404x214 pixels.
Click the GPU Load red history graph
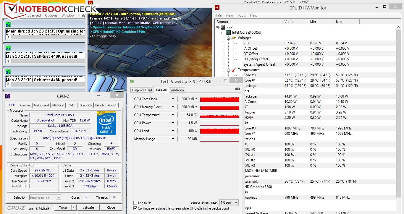pos(219,131)
